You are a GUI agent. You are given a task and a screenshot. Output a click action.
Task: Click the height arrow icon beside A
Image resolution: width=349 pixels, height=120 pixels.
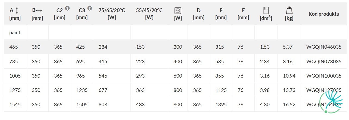tap(17, 11)
